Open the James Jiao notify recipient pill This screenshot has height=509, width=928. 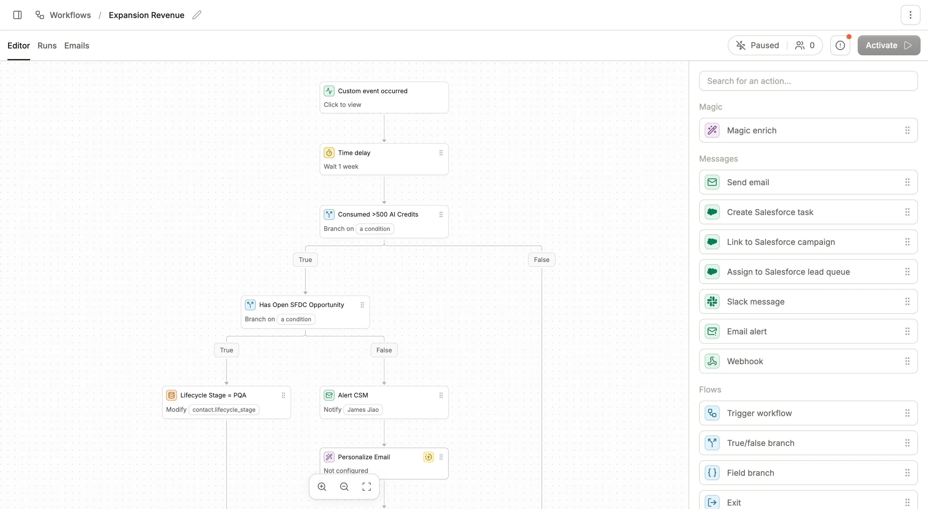pos(363,410)
